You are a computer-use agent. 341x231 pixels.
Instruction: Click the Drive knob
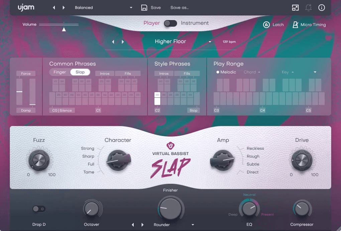[302, 160]
